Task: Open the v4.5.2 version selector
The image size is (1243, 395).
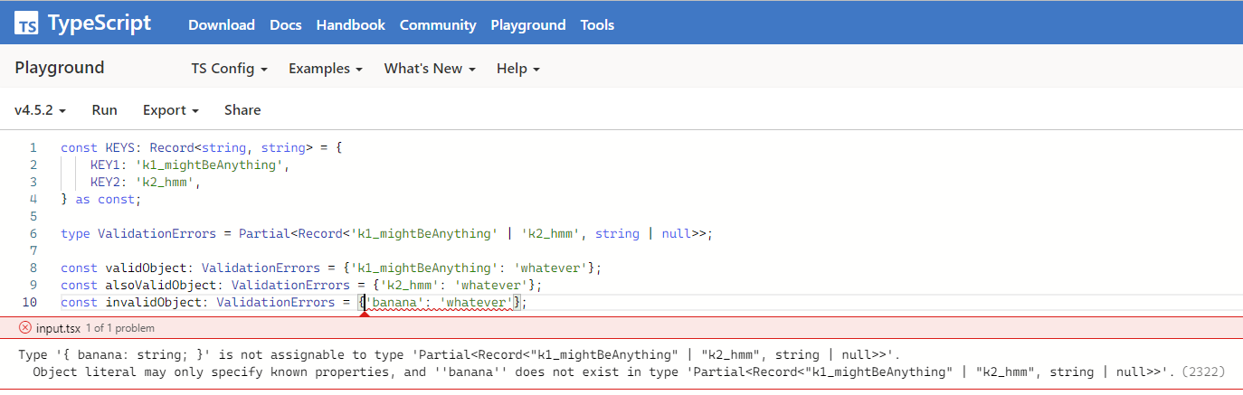Action: (x=41, y=110)
